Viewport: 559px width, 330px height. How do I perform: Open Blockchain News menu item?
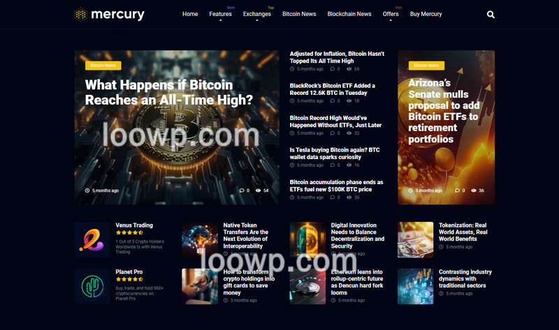pos(349,14)
